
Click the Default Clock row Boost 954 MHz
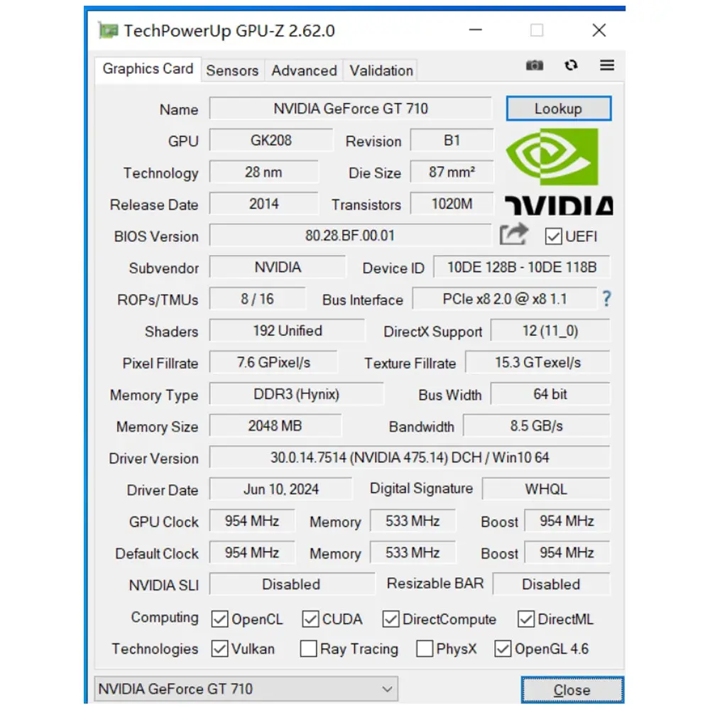coord(567,552)
